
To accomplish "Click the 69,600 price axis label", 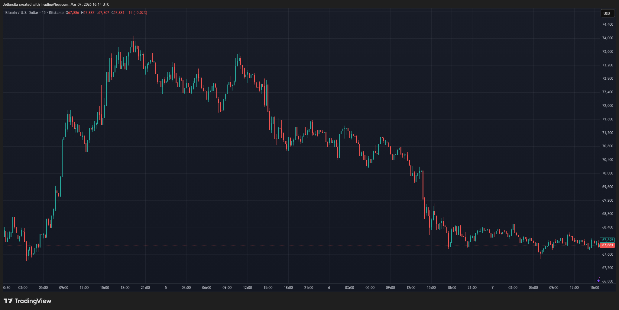I will (x=608, y=187).
